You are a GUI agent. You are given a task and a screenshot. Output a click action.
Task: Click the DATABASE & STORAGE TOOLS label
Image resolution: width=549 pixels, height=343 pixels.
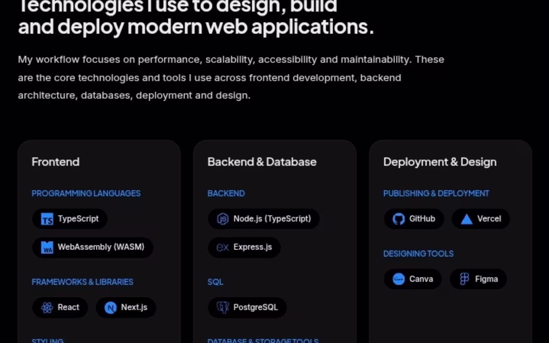point(263,340)
